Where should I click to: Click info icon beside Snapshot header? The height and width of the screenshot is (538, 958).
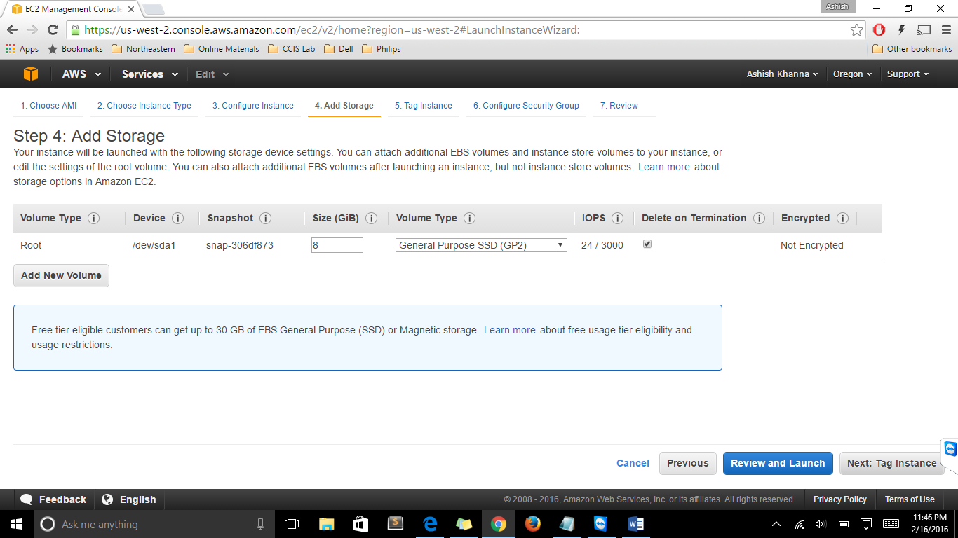pos(265,219)
